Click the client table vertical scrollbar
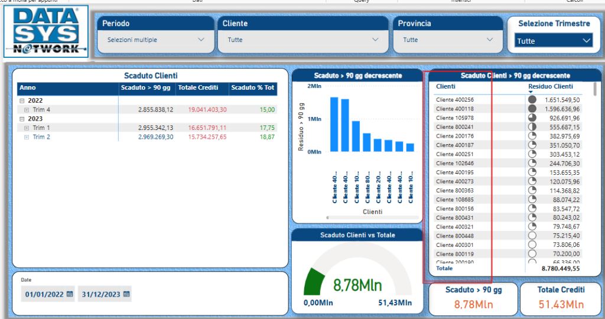Screen dimensions: 605x319 (594, 89)
